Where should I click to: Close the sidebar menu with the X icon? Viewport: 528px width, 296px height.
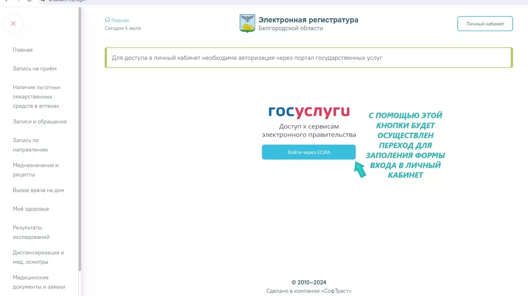tap(13, 24)
